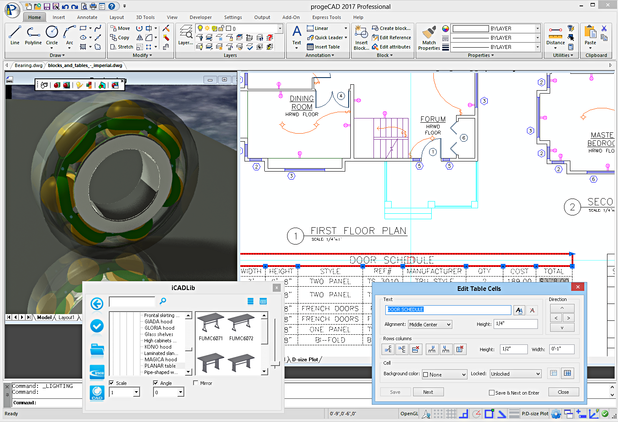Viewport: 618px width, 422px height.
Task: Uncheck the Scale checkbox in iCADLib
Action: tap(110, 383)
